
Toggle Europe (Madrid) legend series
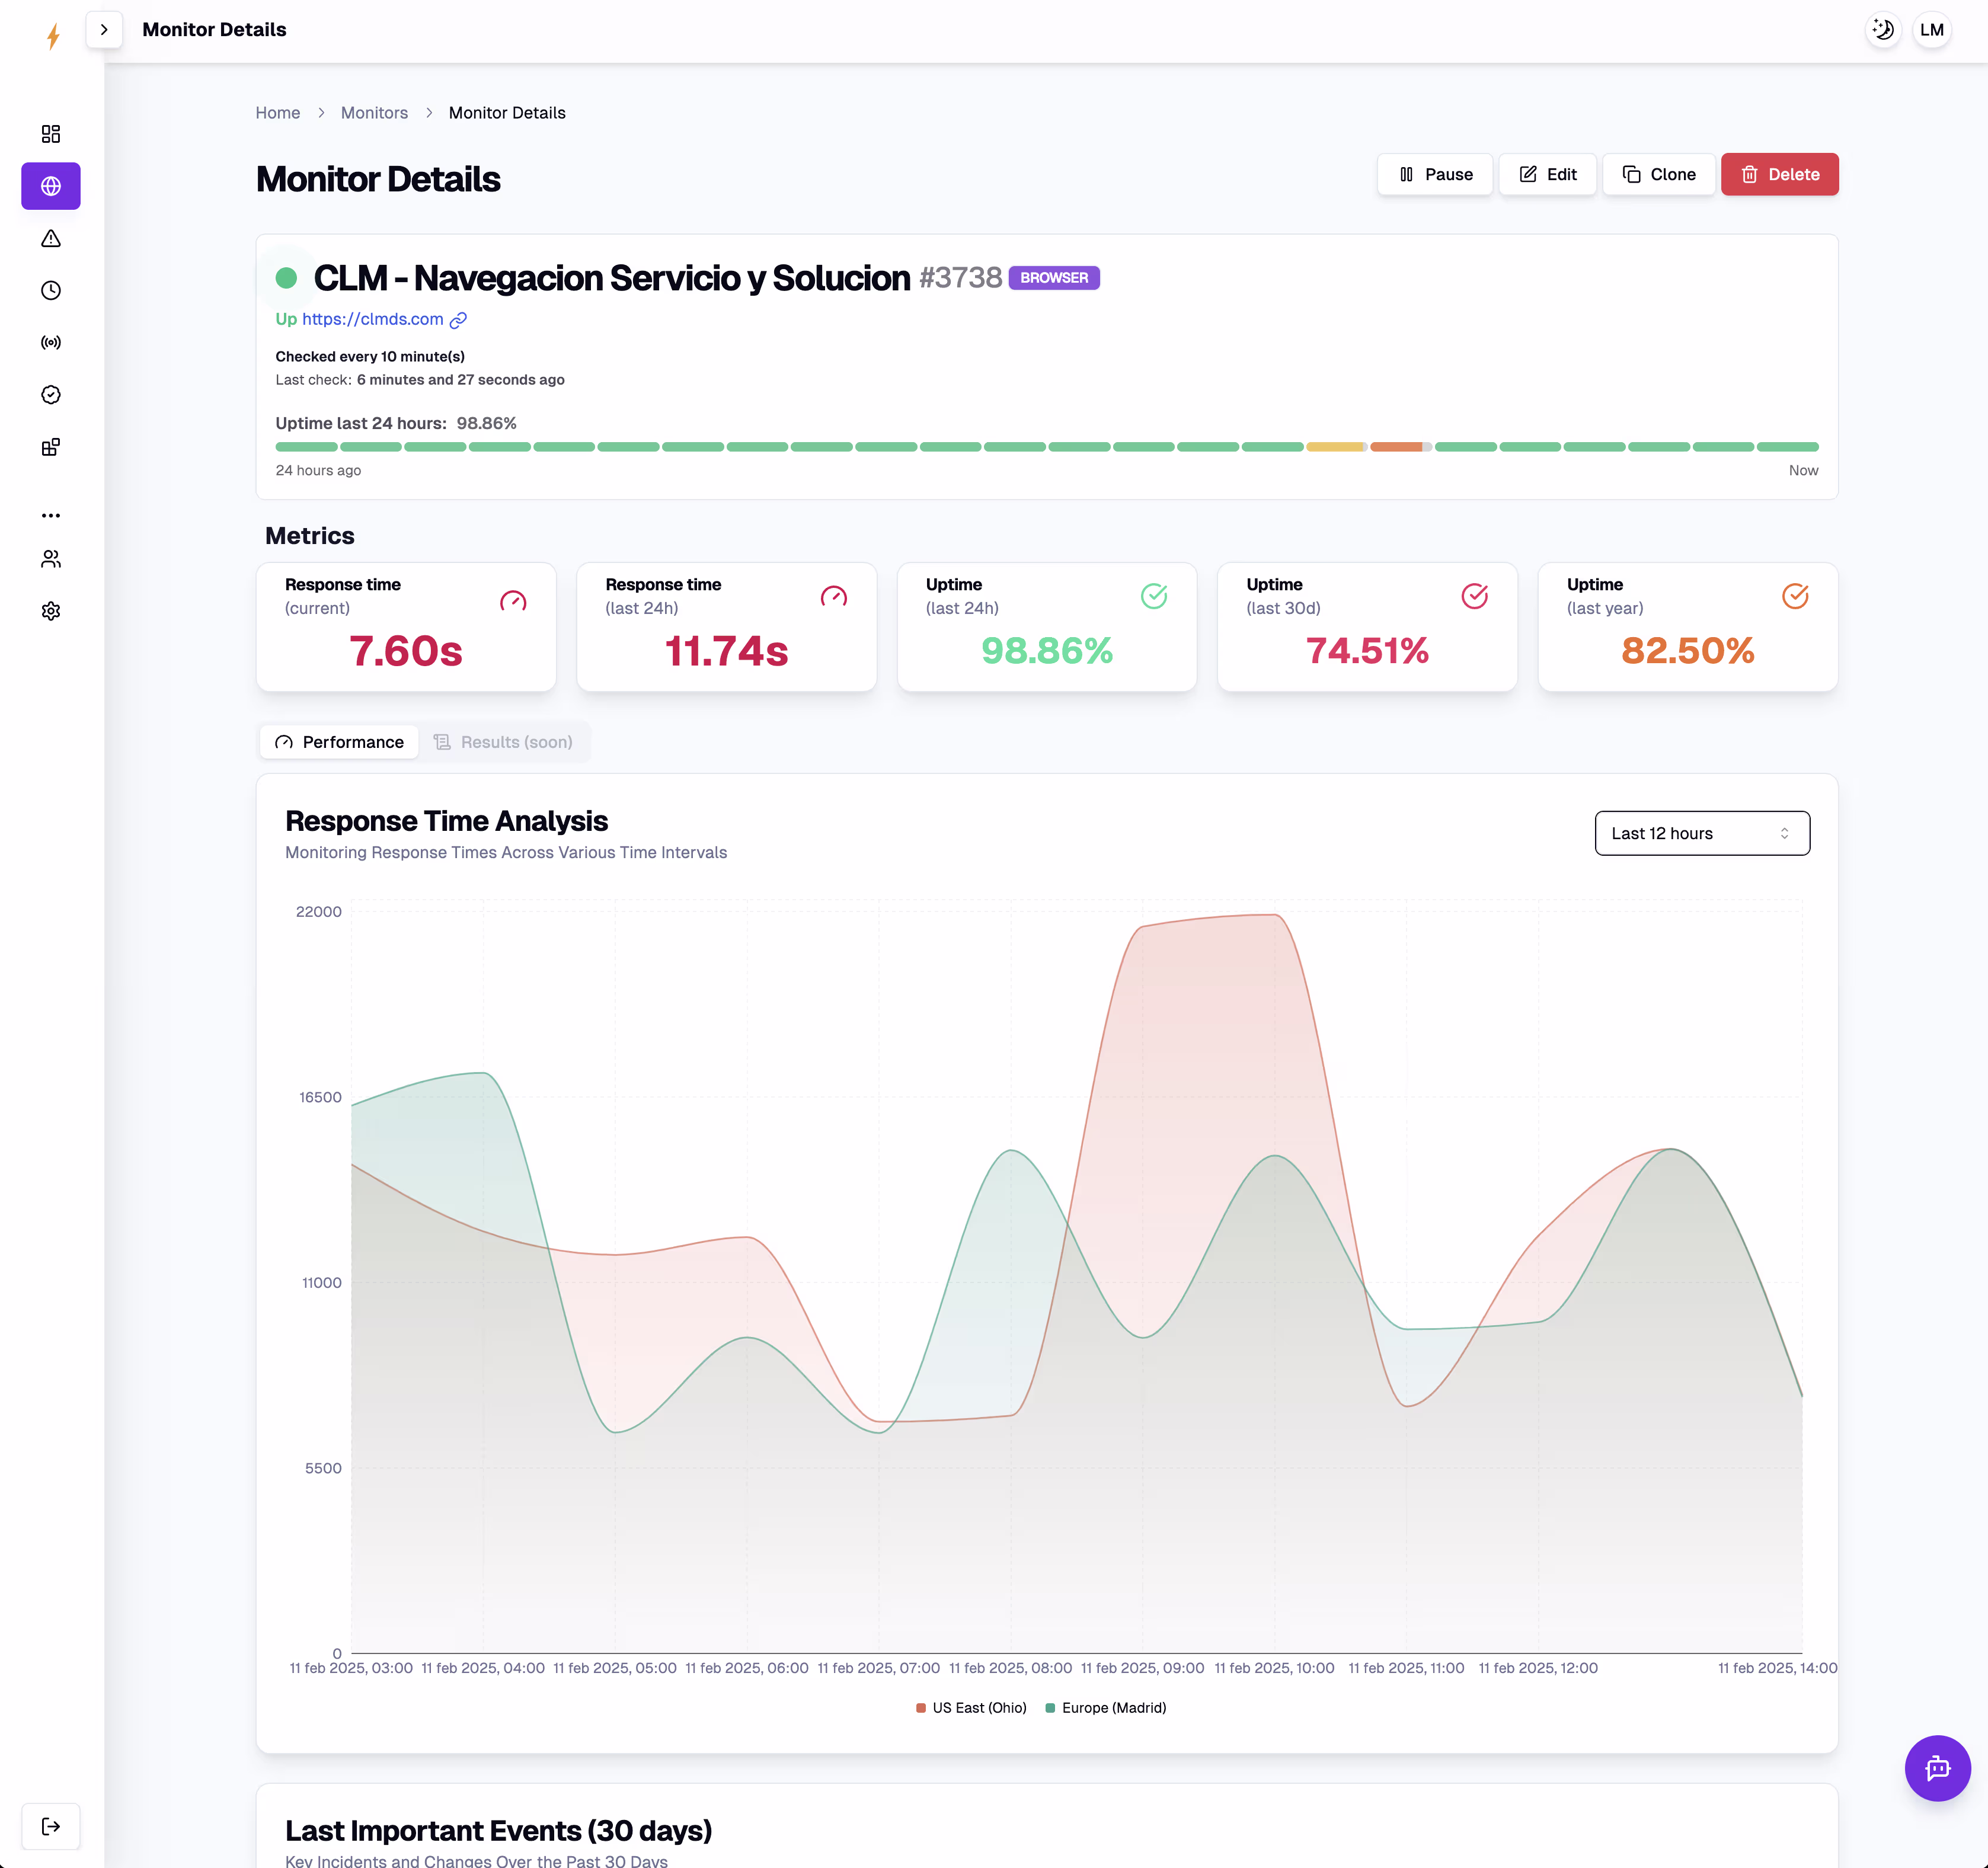1105,1708
